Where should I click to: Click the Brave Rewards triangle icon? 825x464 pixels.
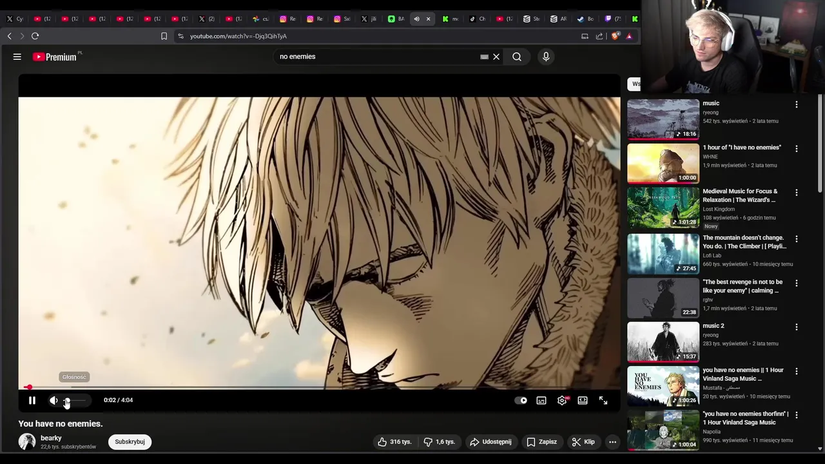click(629, 36)
